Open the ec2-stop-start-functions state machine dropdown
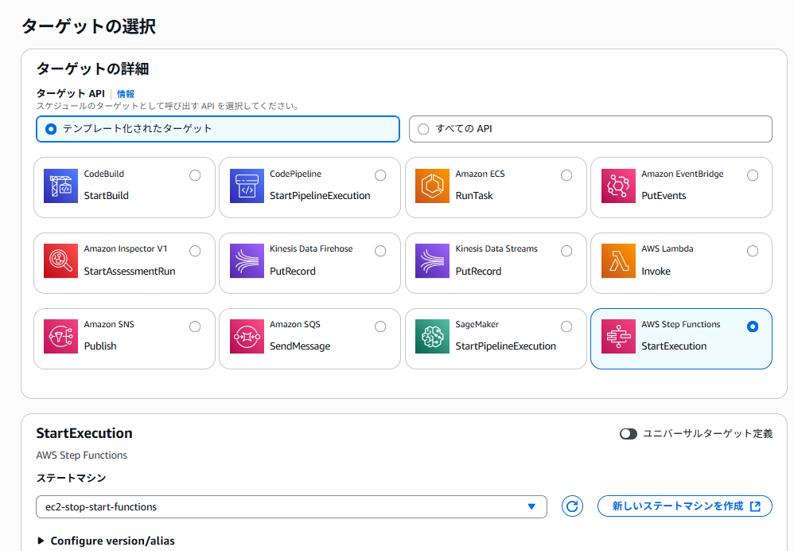Image resolution: width=794 pixels, height=551 pixels. coord(291,506)
